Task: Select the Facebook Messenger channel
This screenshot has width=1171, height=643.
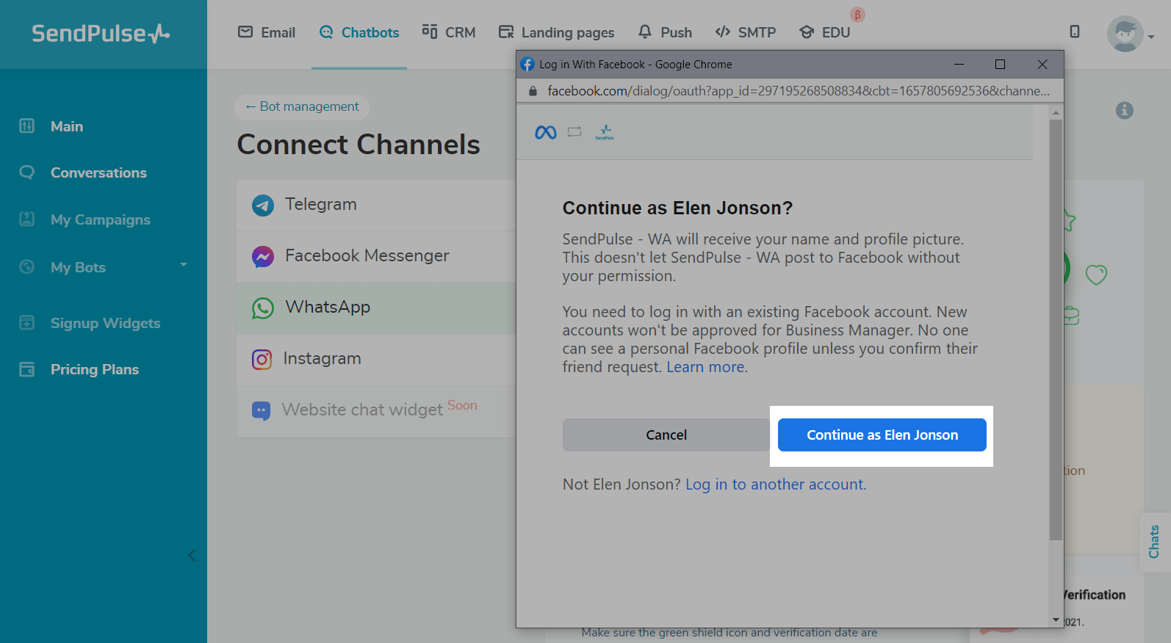Action: point(376,256)
